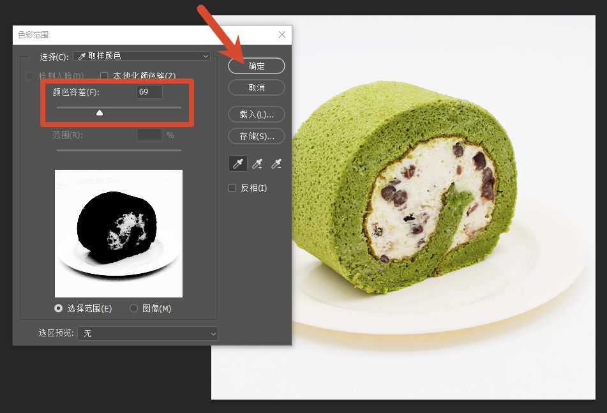Screen dimensions: 607x413
Task: Select the 选择范围(E) radio button
Action: coord(58,308)
